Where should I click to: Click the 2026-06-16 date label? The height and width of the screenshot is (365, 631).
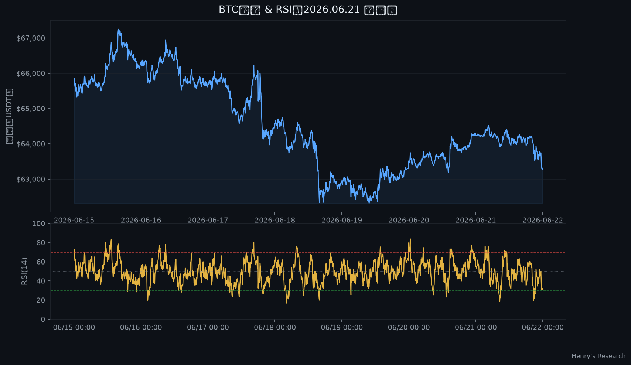141,220
